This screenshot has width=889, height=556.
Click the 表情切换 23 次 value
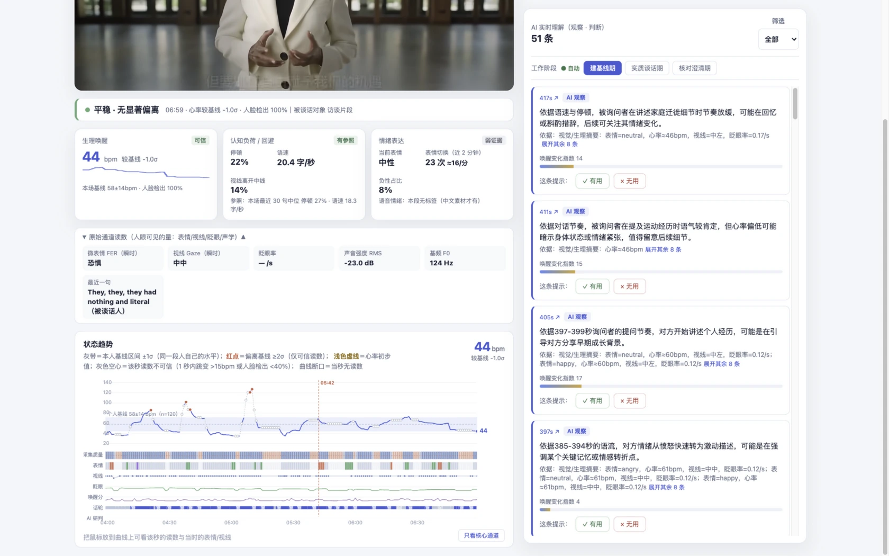[446, 163]
